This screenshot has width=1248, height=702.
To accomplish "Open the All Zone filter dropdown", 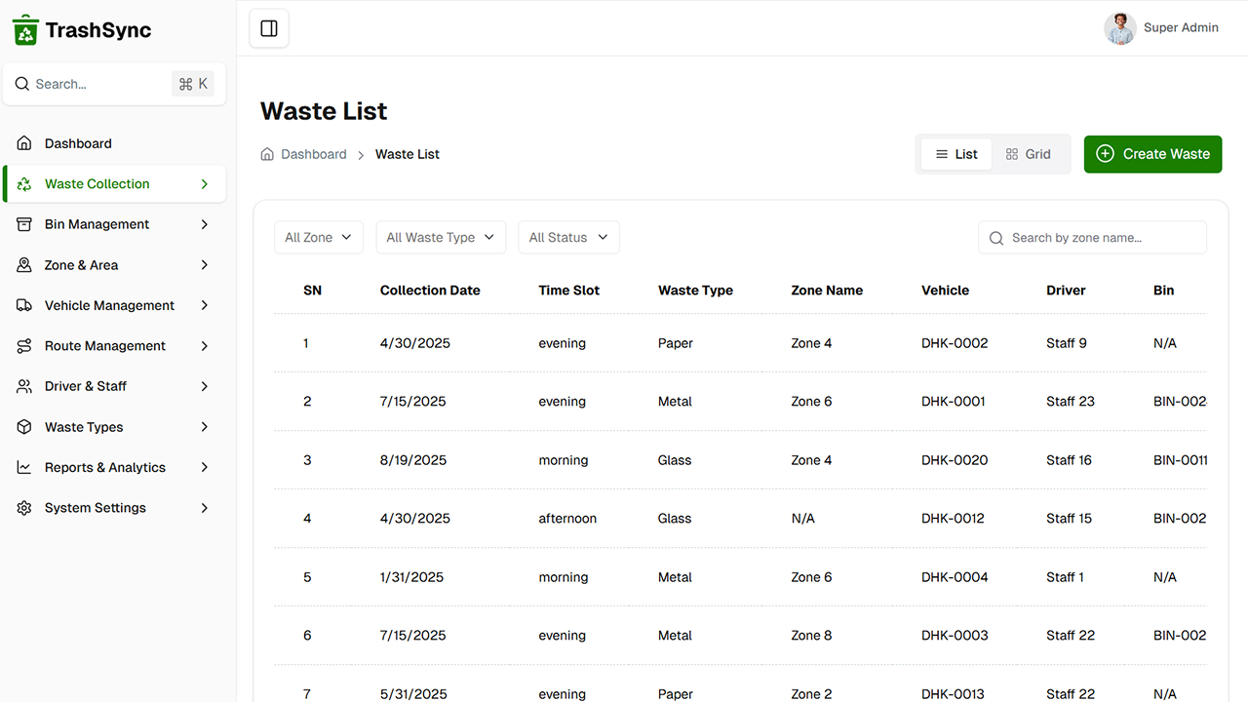I will pyautogui.click(x=318, y=237).
